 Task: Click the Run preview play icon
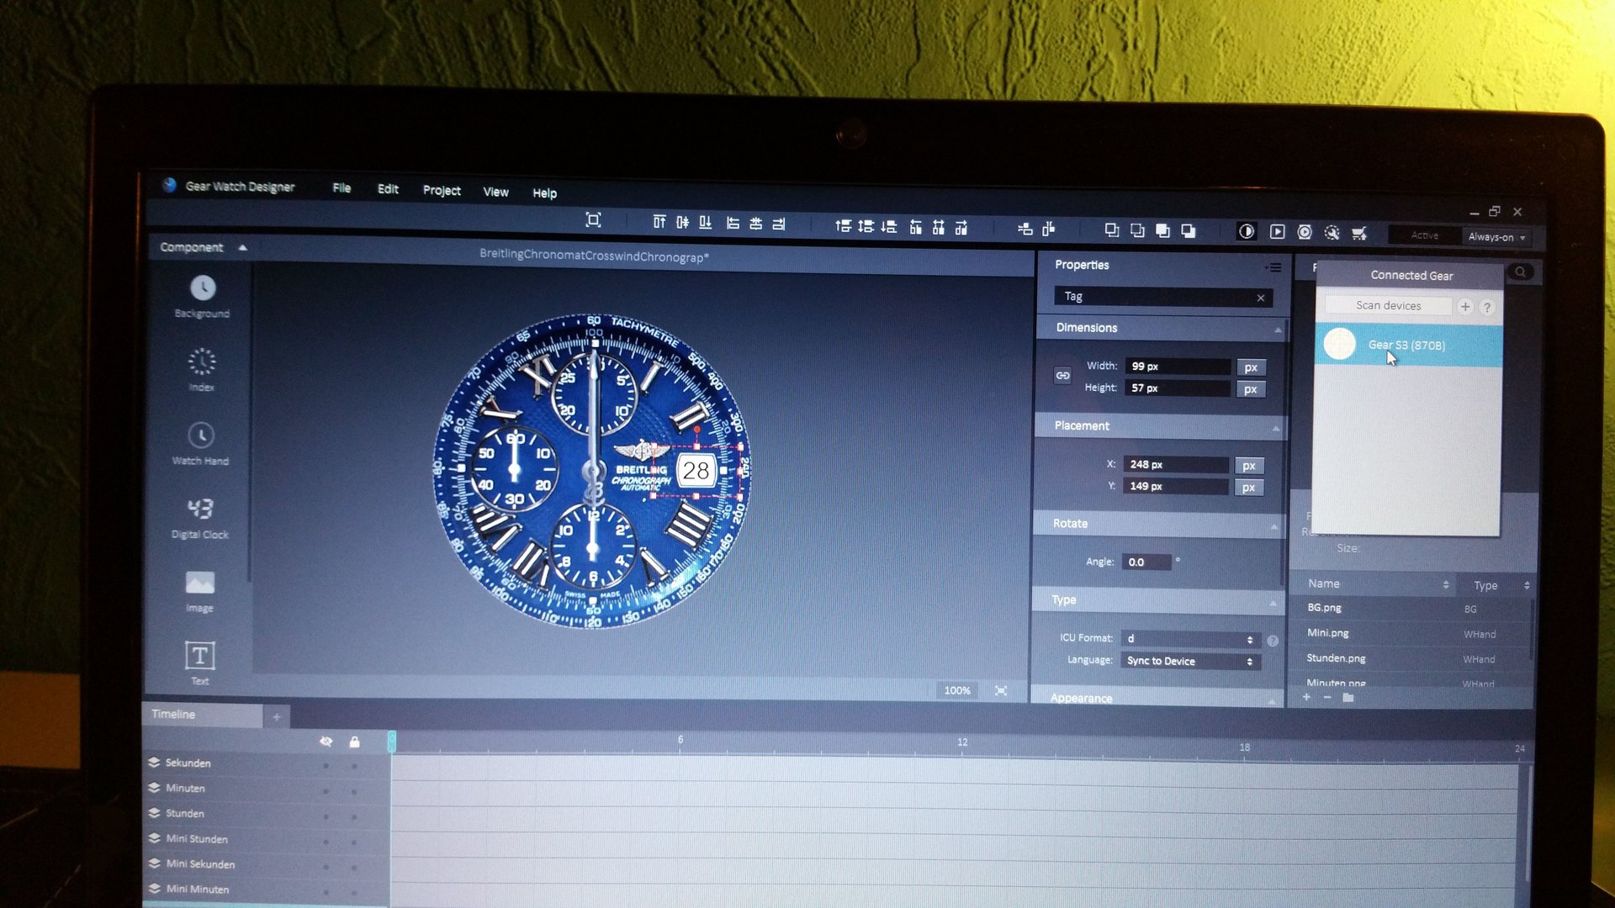(1277, 231)
